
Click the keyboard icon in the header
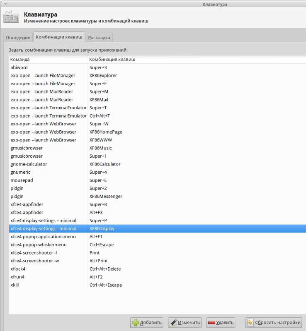click(11, 17)
